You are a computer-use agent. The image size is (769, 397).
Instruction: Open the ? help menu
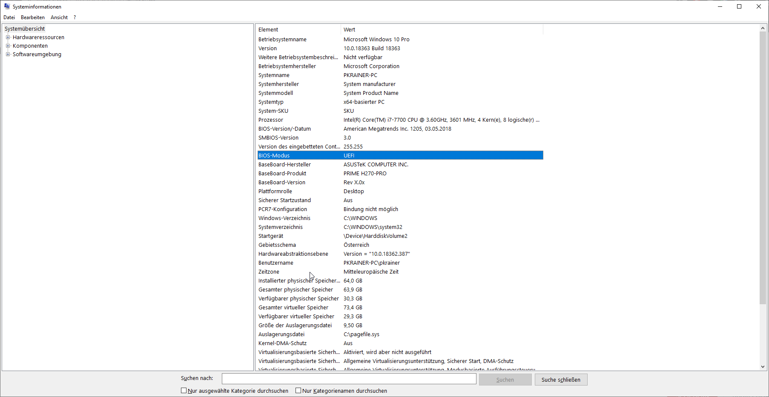75,17
